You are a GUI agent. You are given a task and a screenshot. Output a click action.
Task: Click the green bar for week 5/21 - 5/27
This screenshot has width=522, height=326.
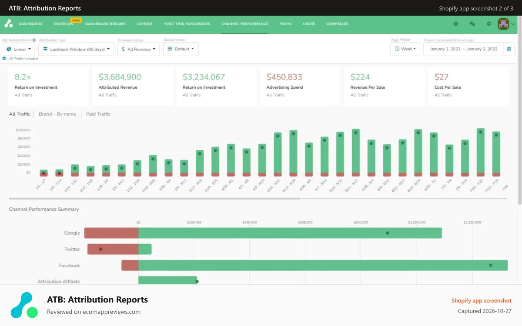point(356,150)
